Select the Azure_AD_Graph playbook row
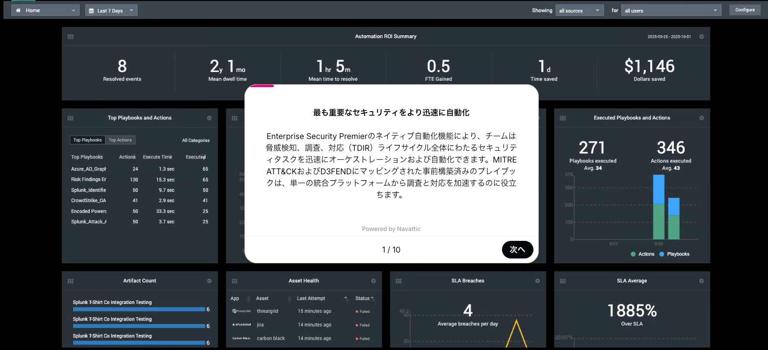Viewport: 768px width, 350px height. pos(139,169)
